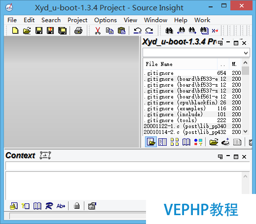Click the Ab rename icon in Context toolbar
The height and width of the screenshot is (224, 256).
coord(61,206)
